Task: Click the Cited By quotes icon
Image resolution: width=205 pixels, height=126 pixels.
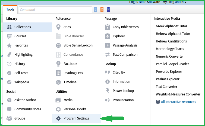Action: click(x=108, y=72)
